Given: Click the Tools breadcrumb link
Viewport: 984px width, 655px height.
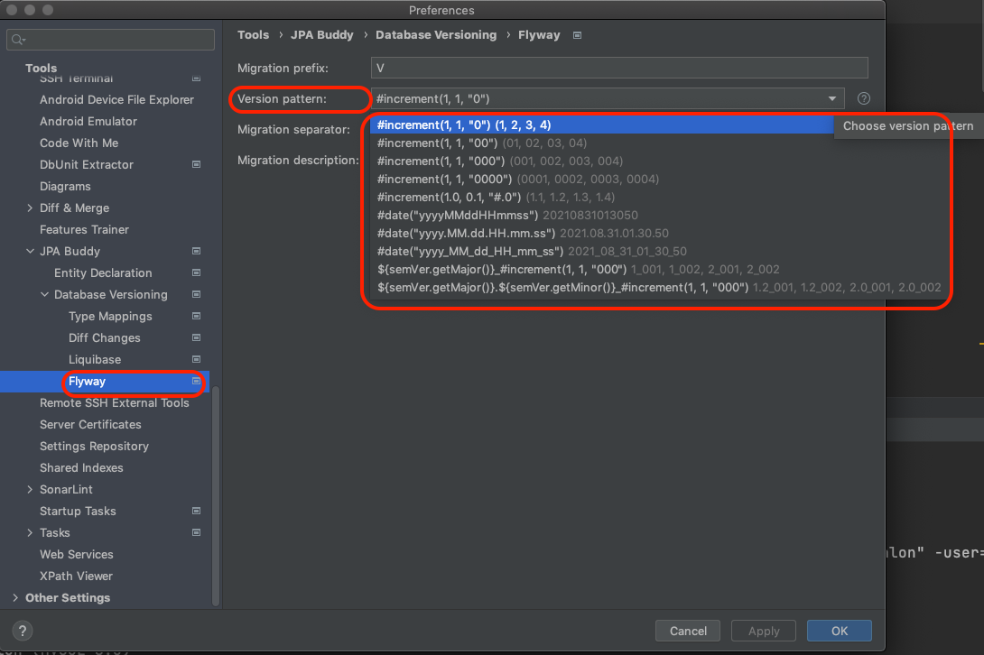Looking at the screenshot, I should coord(253,35).
